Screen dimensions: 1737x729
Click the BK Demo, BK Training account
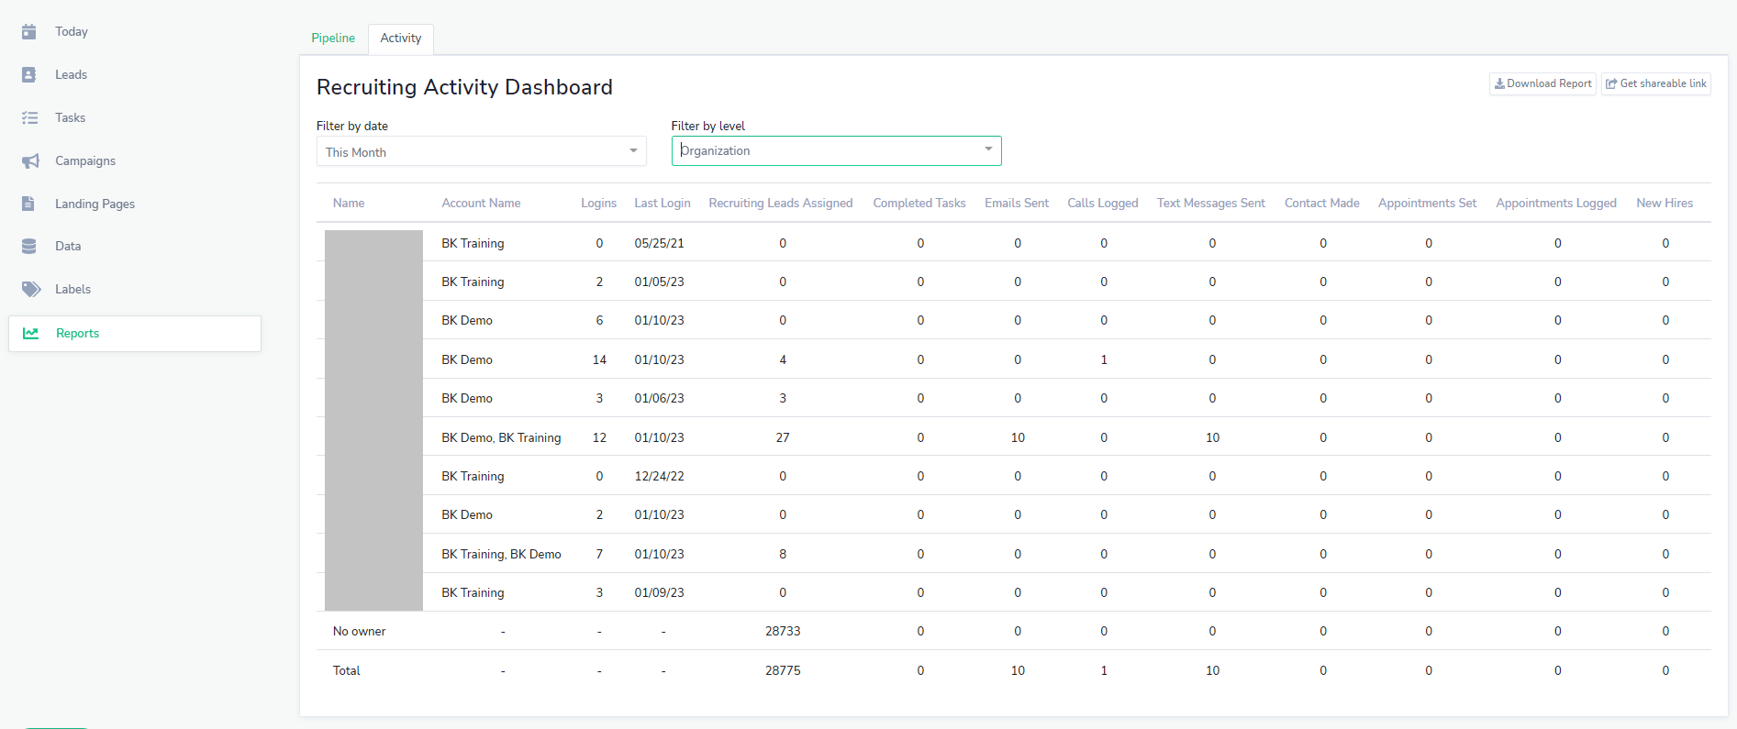coord(501,437)
